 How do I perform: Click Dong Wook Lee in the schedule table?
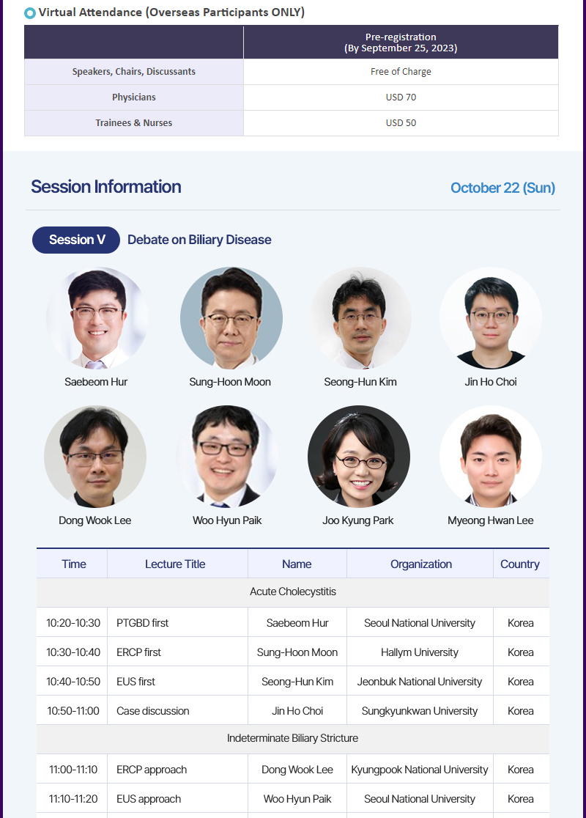(297, 770)
